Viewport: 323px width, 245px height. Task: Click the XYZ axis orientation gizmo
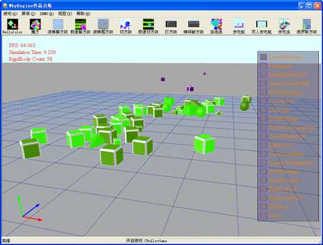pyautogui.click(x=30, y=208)
